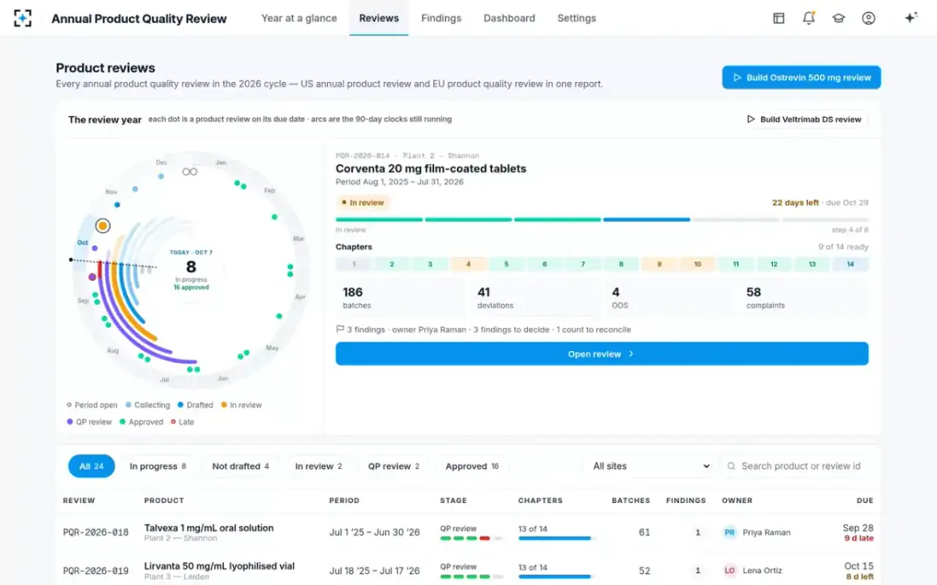This screenshot has width=937, height=585.
Task: Filter list by All 24
Action: tap(91, 466)
